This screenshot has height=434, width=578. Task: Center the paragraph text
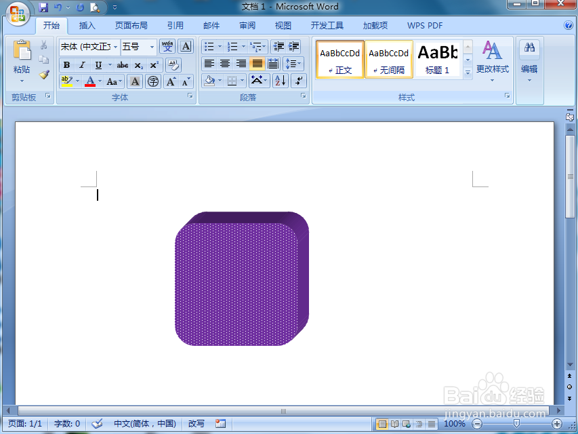225,64
